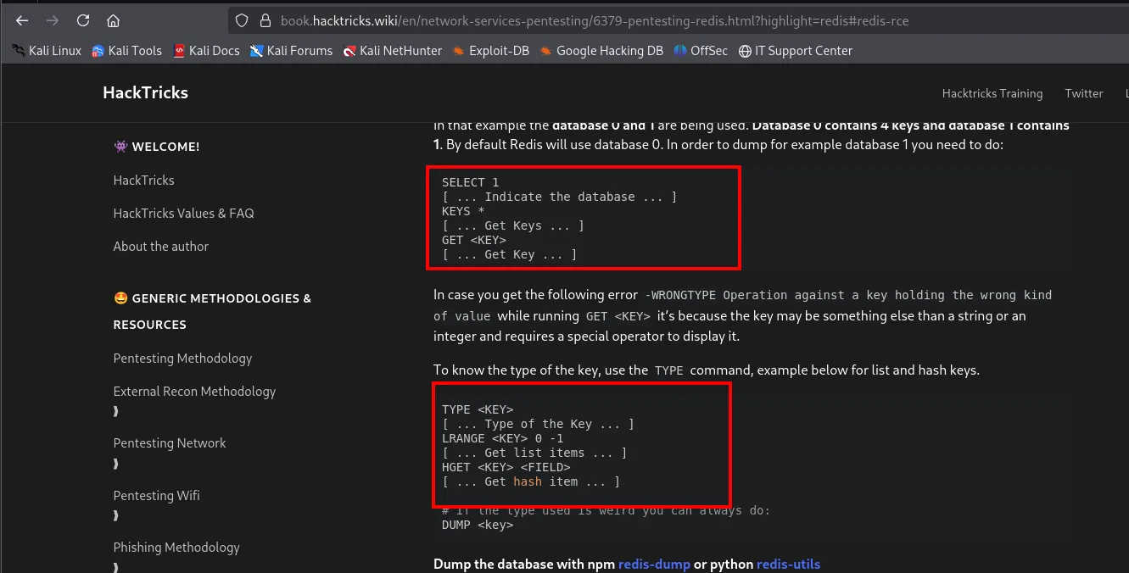This screenshot has width=1129, height=573.
Task: Expand the Pentesting Wifi chevron
Action: coord(116,515)
